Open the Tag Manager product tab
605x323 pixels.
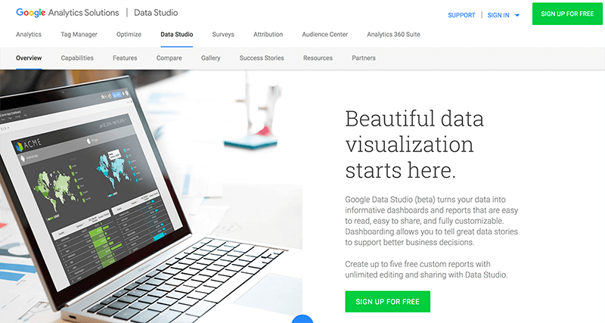point(79,34)
